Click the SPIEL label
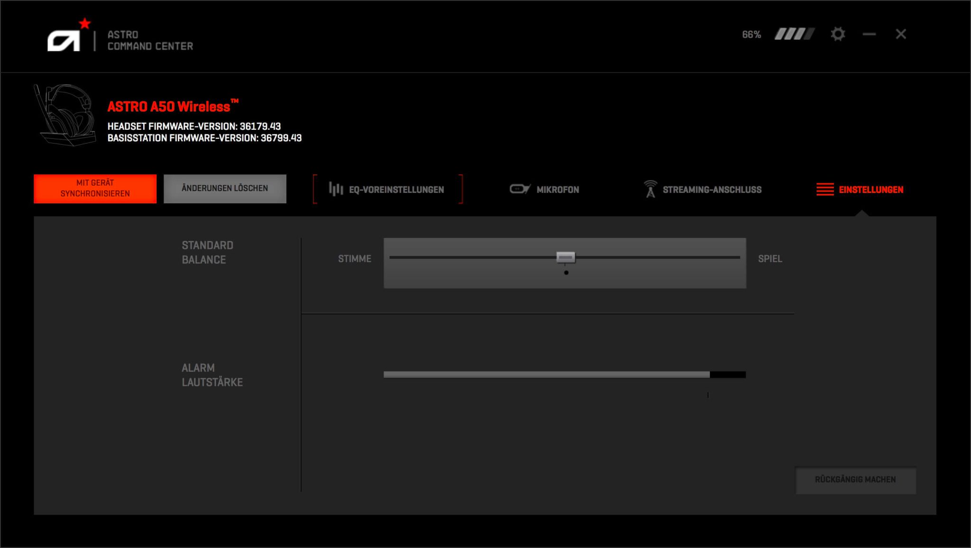This screenshot has height=548, width=971. coord(770,259)
